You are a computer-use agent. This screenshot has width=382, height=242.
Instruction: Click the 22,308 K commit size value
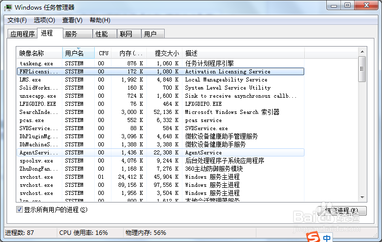pos(166,153)
